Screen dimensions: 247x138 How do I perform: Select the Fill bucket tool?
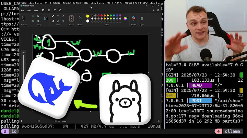tap(58, 16)
